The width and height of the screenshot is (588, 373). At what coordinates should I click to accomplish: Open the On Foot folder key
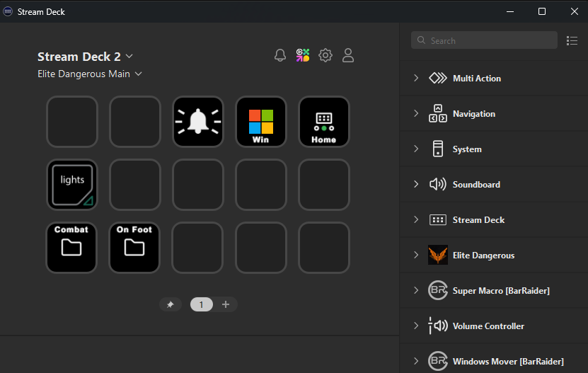coord(134,248)
